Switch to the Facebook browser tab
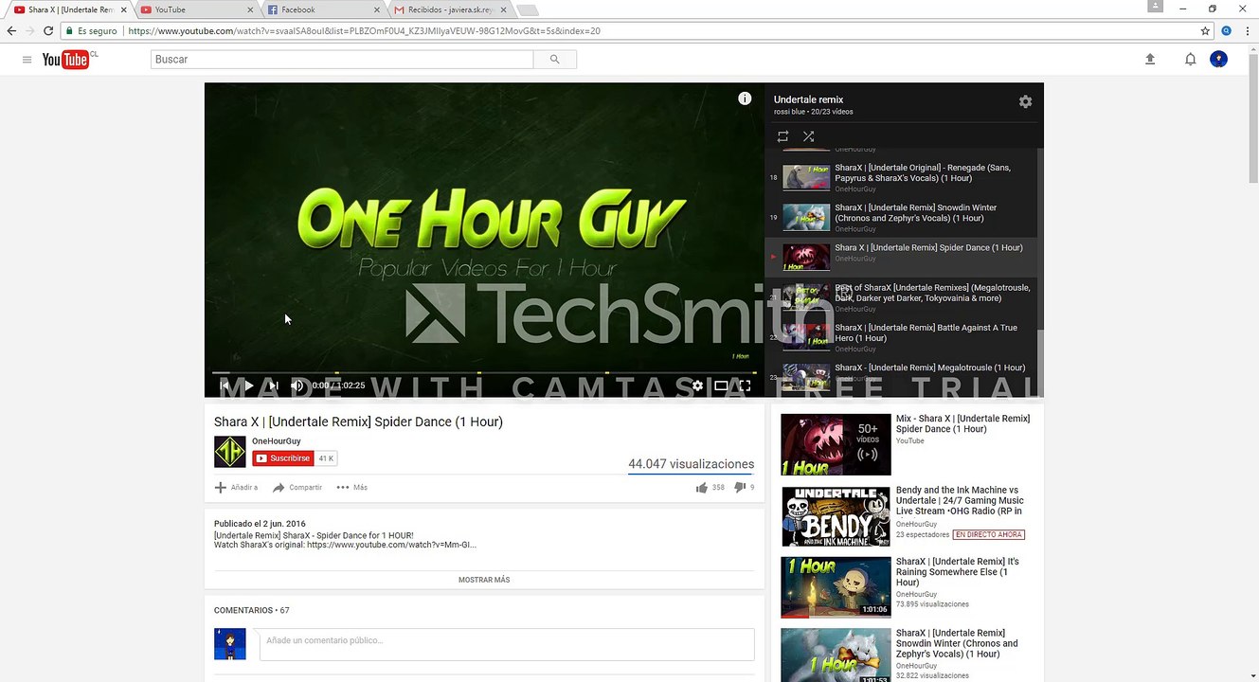Image resolution: width=1259 pixels, height=682 pixels. click(323, 9)
